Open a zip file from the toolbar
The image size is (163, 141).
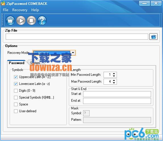[11, 21]
